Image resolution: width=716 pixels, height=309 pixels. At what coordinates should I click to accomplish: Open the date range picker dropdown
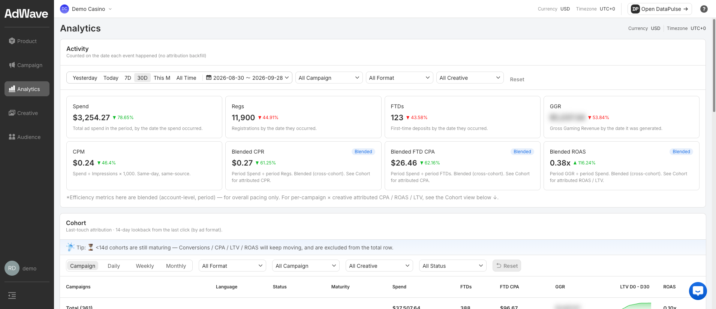pyautogui.click(x=248, y=78)
